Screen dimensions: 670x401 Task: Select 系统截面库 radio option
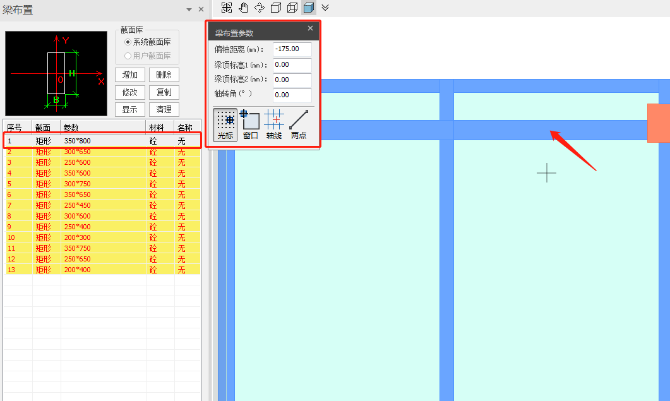[x=128, y=42]
